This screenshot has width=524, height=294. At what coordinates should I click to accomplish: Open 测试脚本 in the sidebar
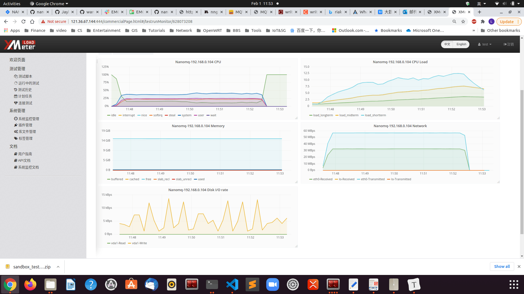pos(25,76)
